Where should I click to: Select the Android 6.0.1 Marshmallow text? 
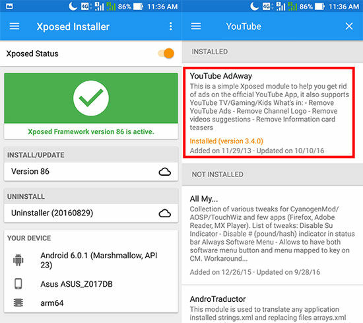point(99,260)
